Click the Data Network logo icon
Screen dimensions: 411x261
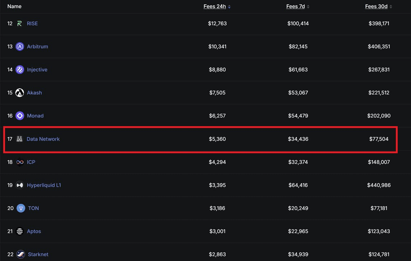tap(19, 139)
